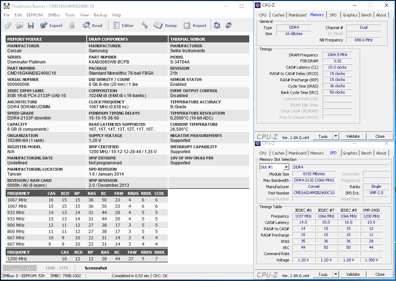Click Close button in lower CPU-Z window
The width and height of the screenshot is (396, 281).
[x=380, y=274]
